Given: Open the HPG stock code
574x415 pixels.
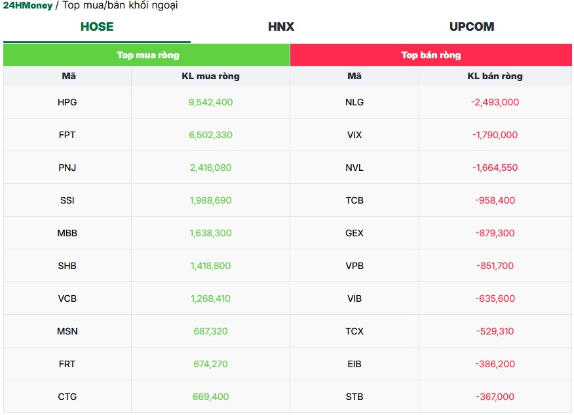Looking at the screenshot, I should (x=67, y=102).
